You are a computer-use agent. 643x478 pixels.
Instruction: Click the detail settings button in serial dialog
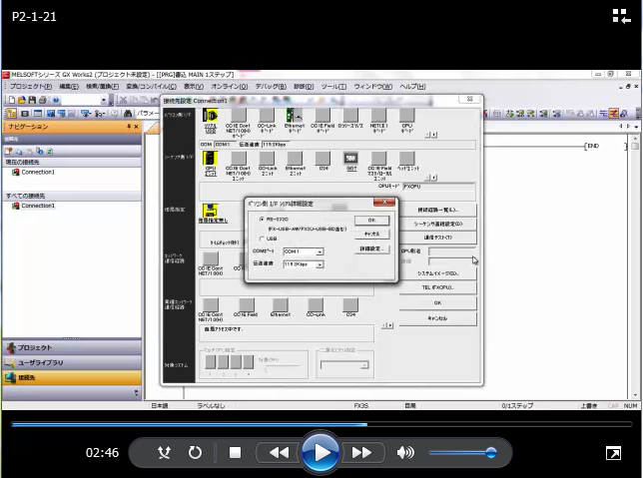click(372, 248)
